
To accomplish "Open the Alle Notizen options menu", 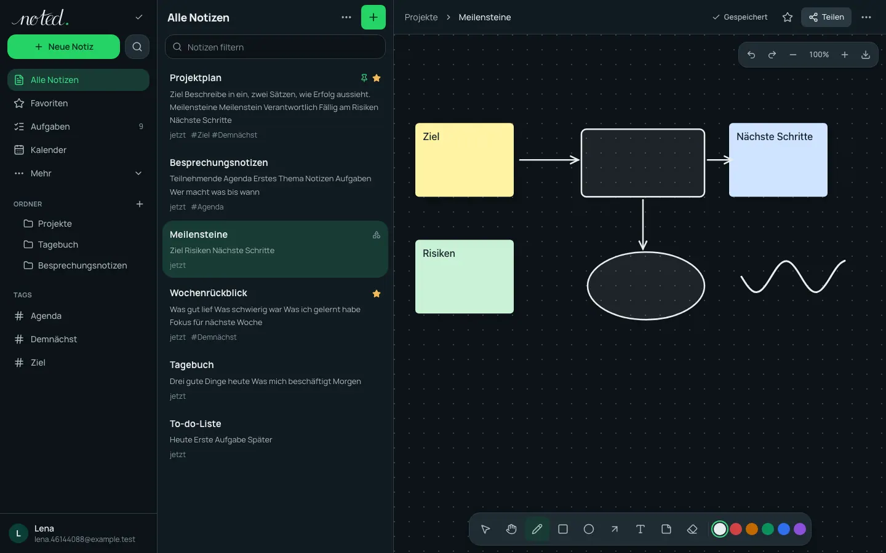I will (346, 17).
